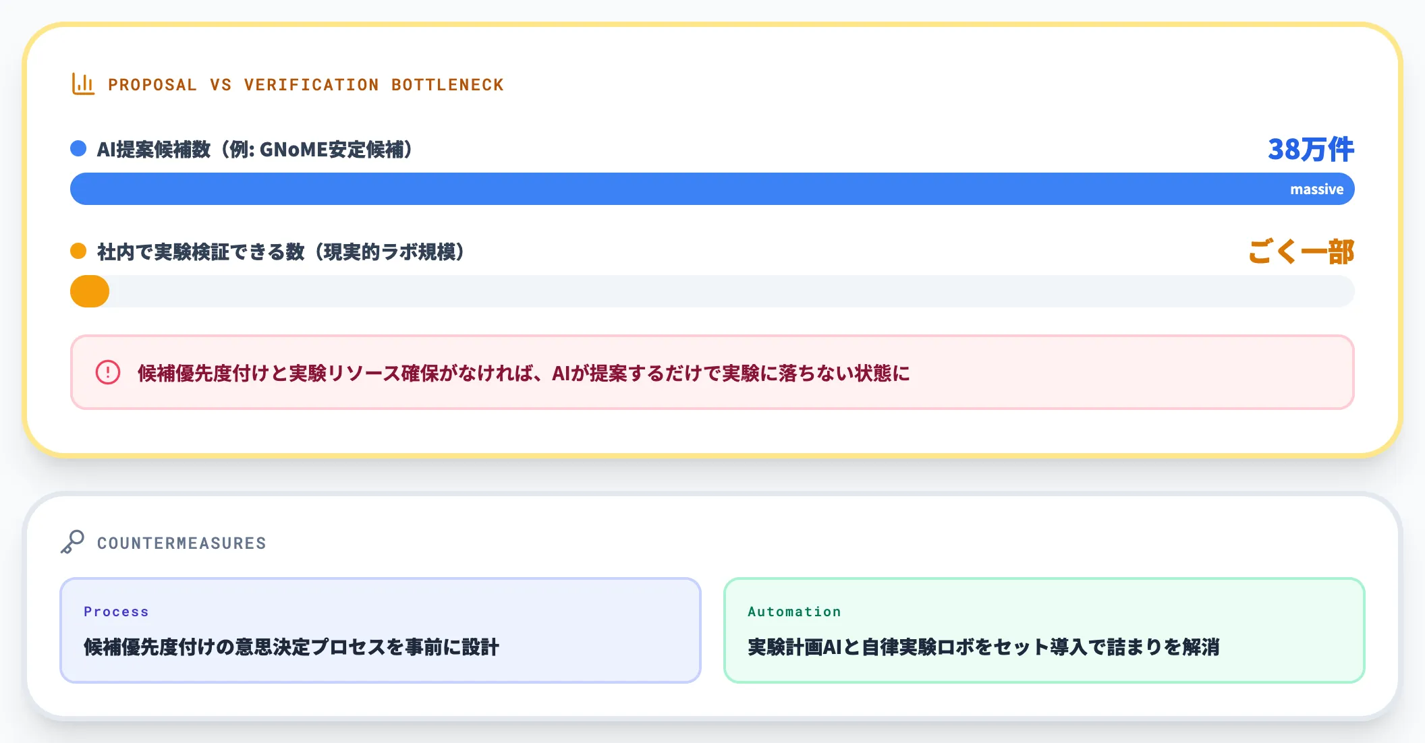Click the 'Automation' card label
Screen dimensions: 1425x743
coord(794,612)
